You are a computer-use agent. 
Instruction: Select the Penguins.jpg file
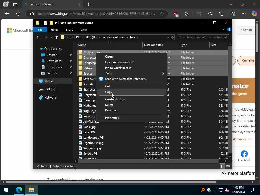click(92, 148)
